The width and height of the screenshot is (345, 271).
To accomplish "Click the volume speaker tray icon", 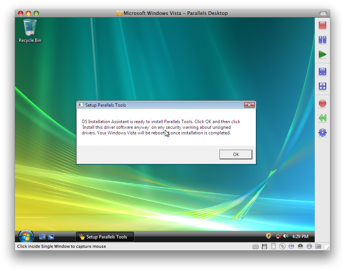I will [x=285, y=236].
